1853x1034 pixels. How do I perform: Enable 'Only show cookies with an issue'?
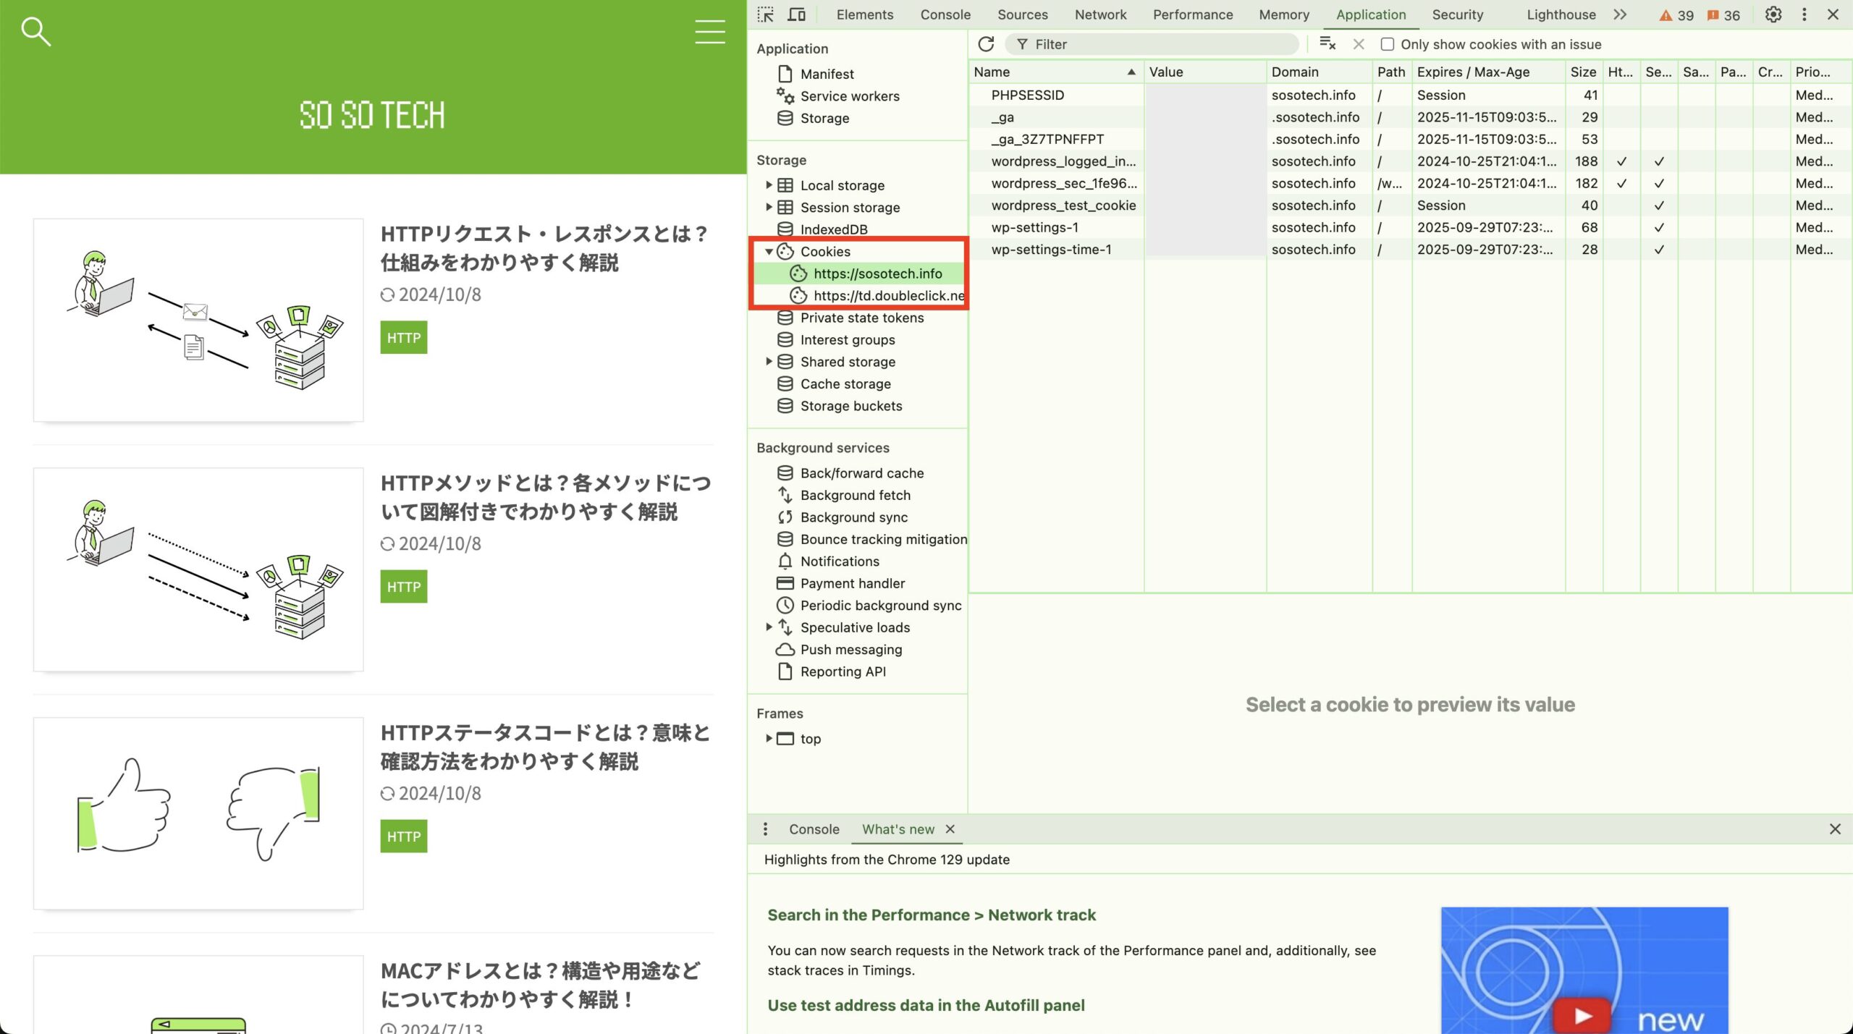click(x=1387, y=44)
